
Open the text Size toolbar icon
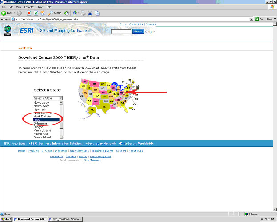[x=75, y=13]
